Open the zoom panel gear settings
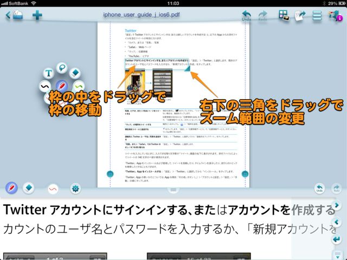Viewport: 347px width, 260px height. tap(75, 188)
